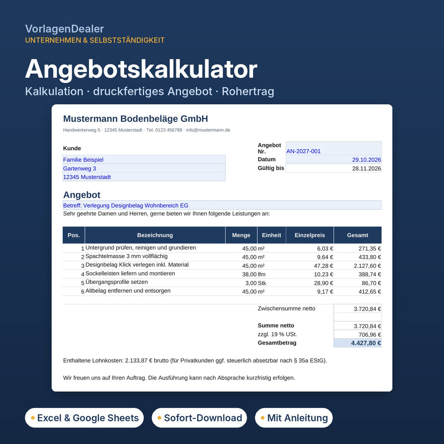Click unit price 28,90 €
This screenshot has width=444, height=444.
click(323, 283)
